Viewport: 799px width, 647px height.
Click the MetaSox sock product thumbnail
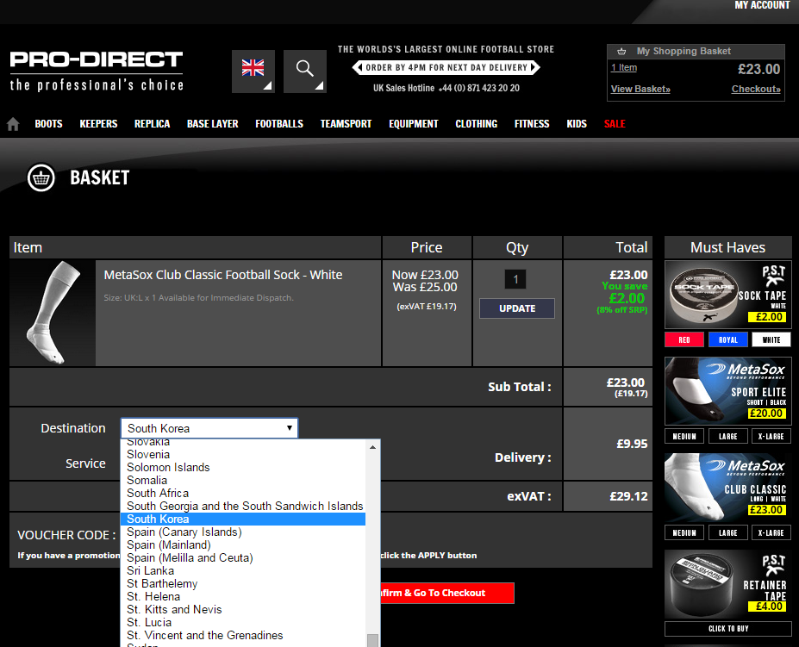tap(52, 313)
